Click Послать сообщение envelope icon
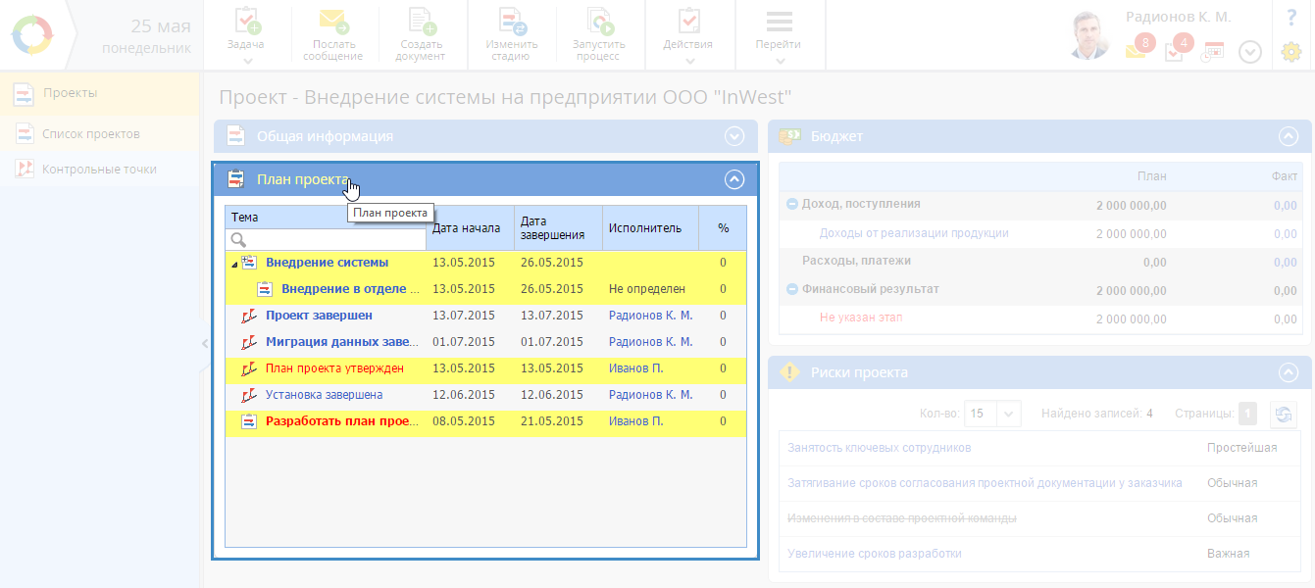Viewport: 1315px width, 588px height. 333,22
